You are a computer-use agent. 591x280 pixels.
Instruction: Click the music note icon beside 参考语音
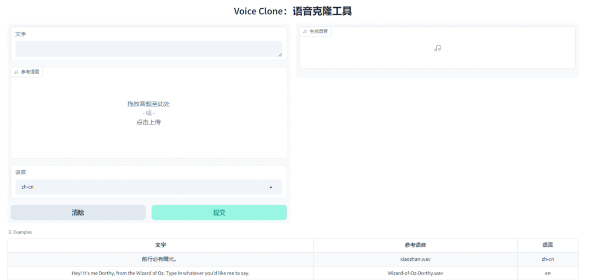pos(16,72)
